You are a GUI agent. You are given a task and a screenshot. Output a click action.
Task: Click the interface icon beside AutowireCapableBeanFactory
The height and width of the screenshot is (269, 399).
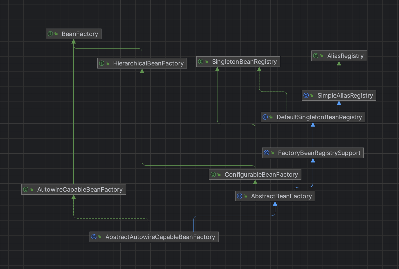[26, 189]
